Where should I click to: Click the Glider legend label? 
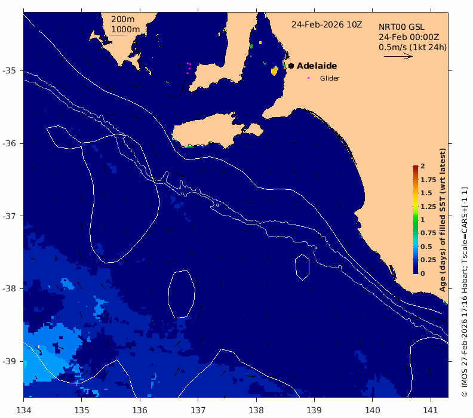[x=330, y=78]
